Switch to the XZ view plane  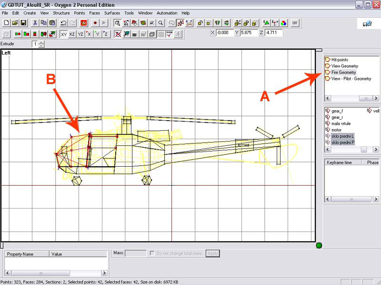pos(72,34)
